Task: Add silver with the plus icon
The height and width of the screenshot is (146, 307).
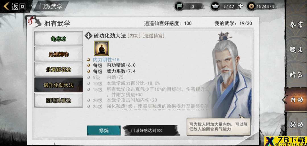Action: coord(240,7)
